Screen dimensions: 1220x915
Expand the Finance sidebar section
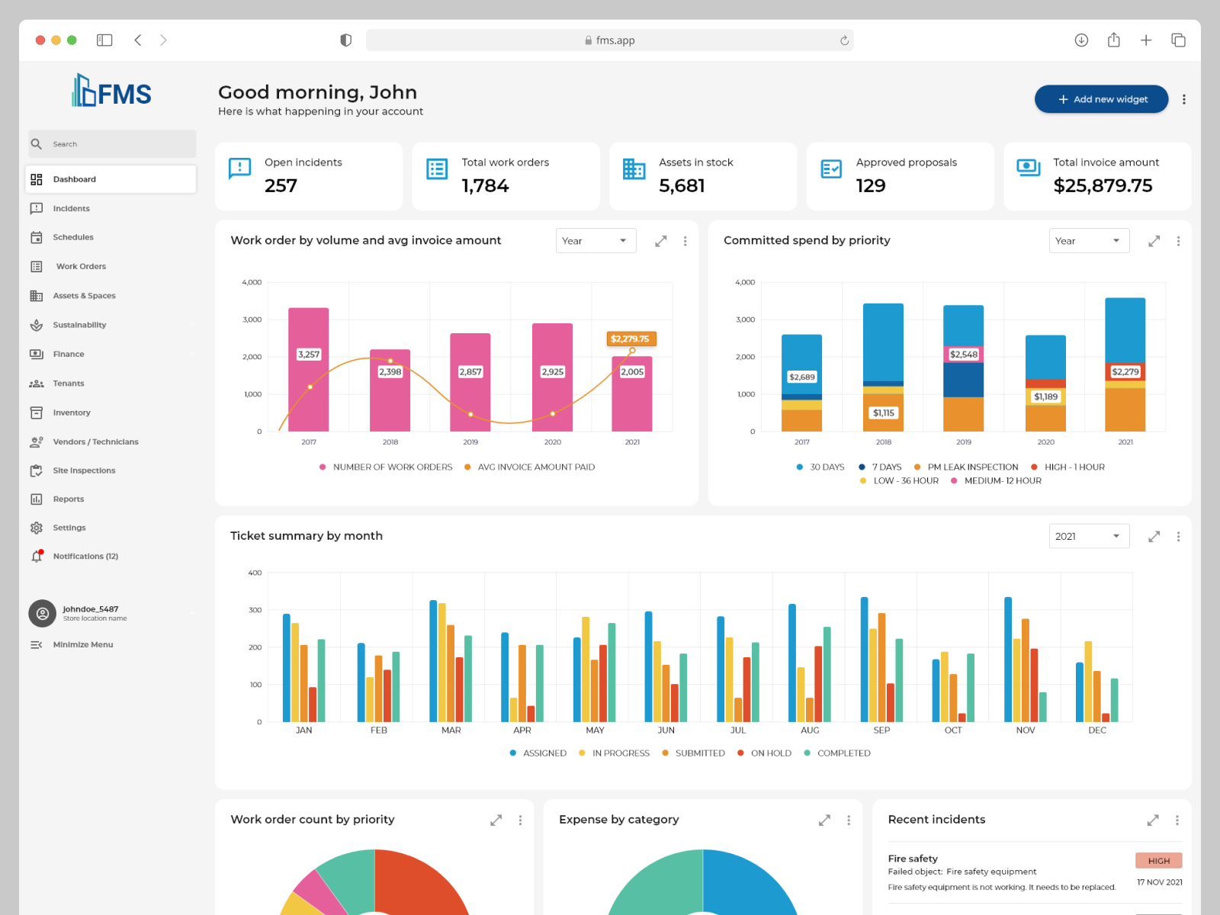pos(69,354)
